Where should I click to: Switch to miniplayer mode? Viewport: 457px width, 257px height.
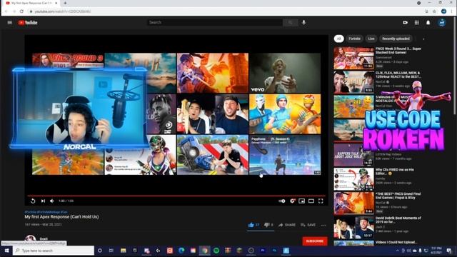[301, 201]
